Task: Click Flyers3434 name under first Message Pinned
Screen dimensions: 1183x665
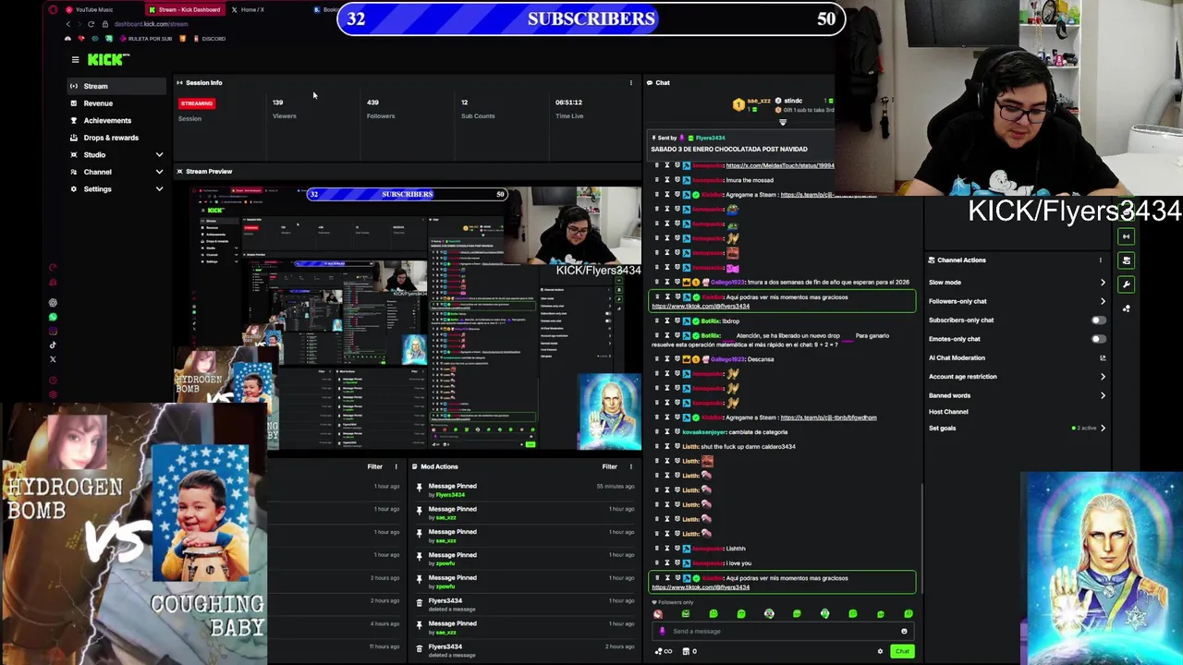Action: [450, 495]
